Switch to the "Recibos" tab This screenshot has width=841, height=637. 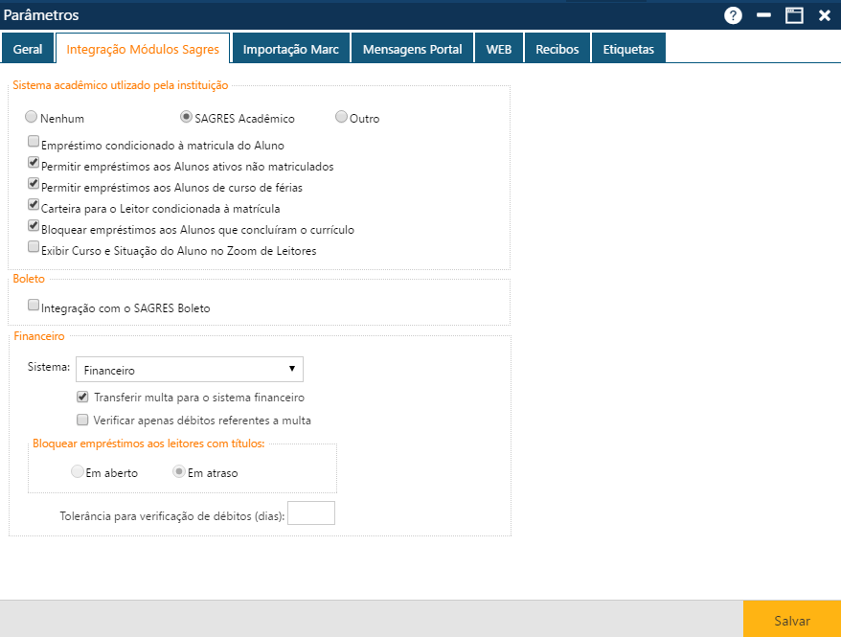click(x=557, y=46)
